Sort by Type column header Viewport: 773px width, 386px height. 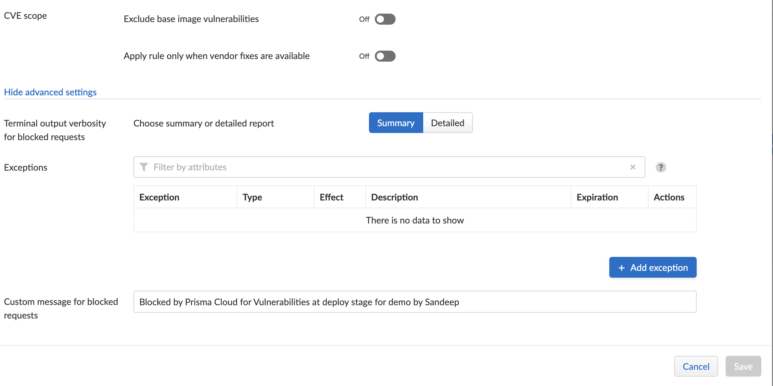(x=252, y=197)
